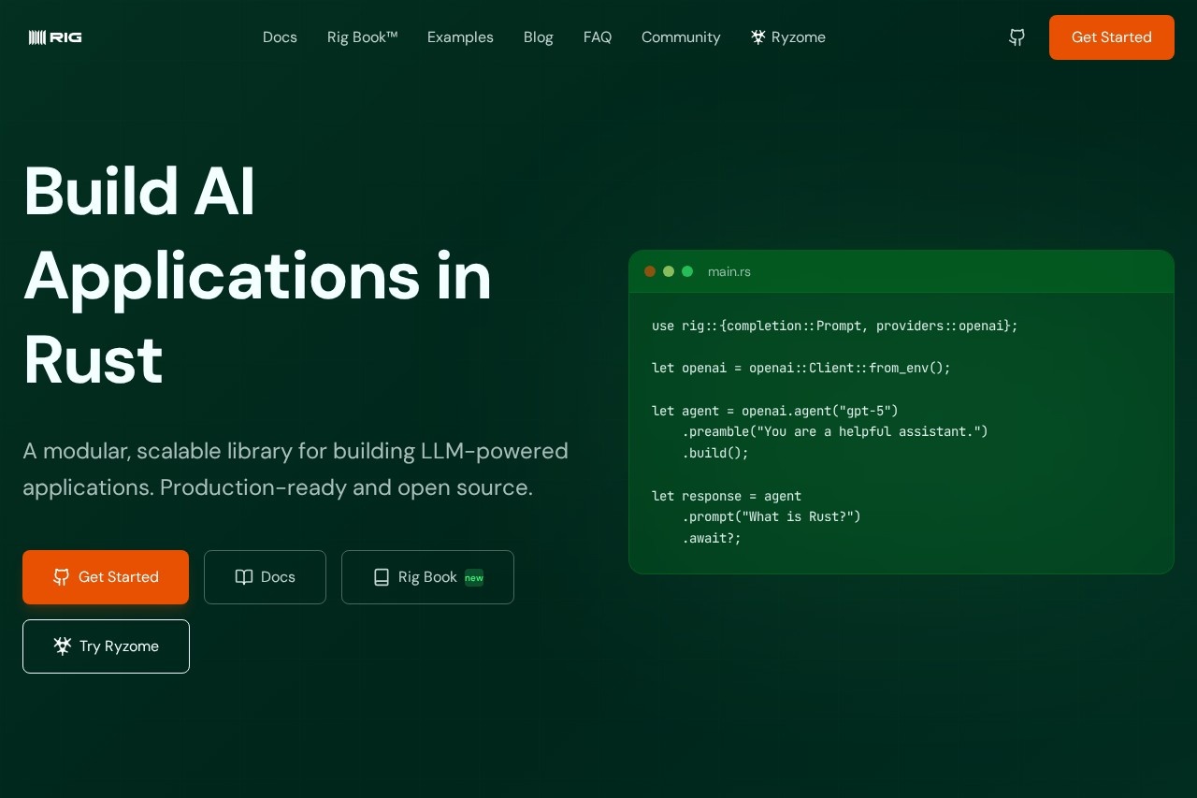Open the FAQ section from the navbar
Viewport: 1197px width, 798px height.
point(598,37)
